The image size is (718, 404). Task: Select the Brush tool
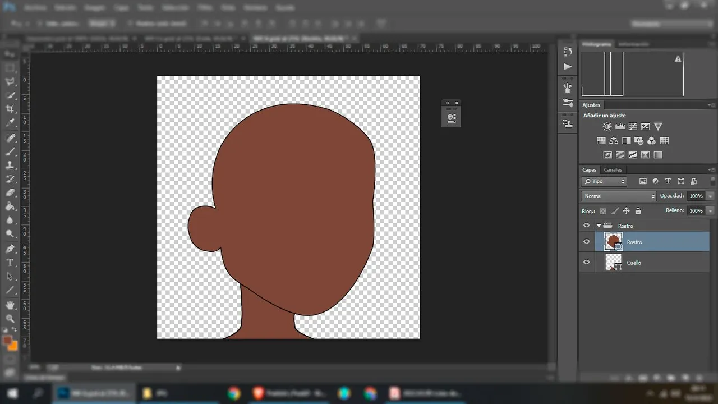(x=10, y=151)
